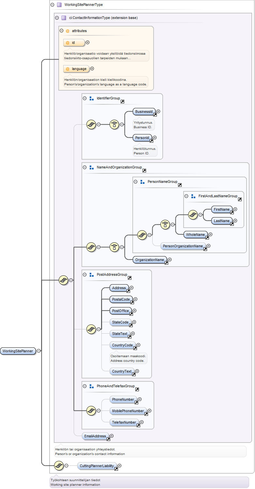This screenshot has height=489, width=255.
Task: Collapse the WorkingSitePlannerType container
Action: (52, 5)
